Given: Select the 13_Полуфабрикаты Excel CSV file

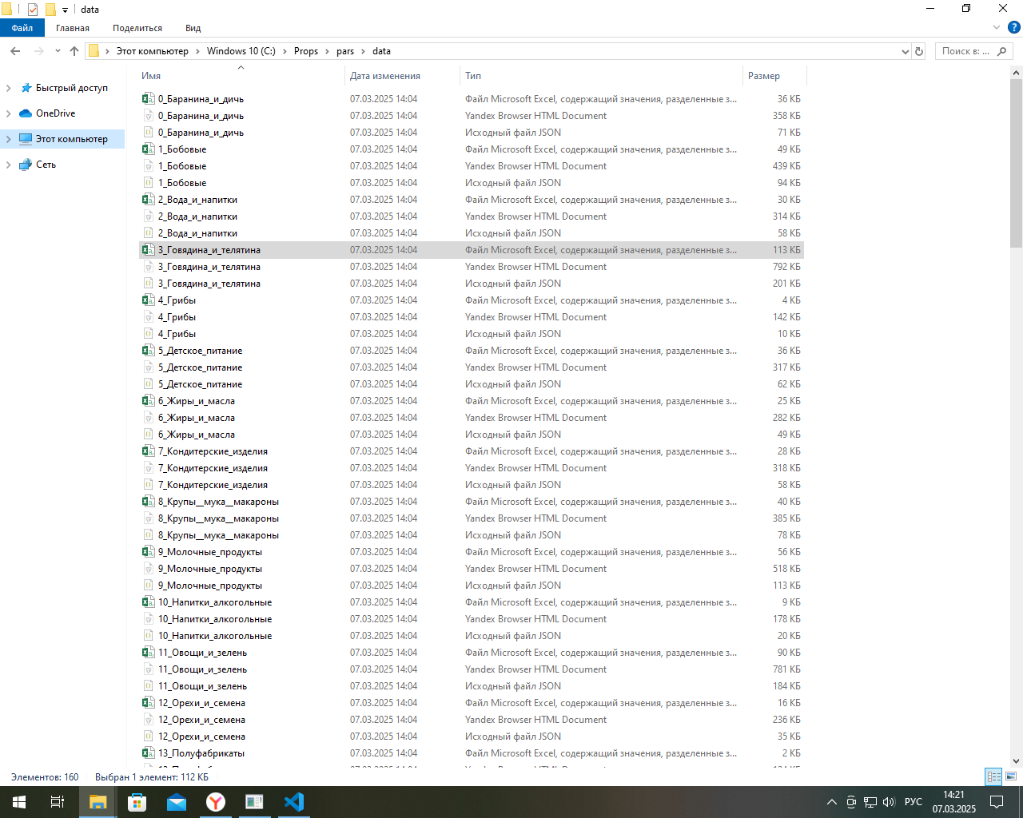Looking at the screenshot, I should click(x=472, y=753).
